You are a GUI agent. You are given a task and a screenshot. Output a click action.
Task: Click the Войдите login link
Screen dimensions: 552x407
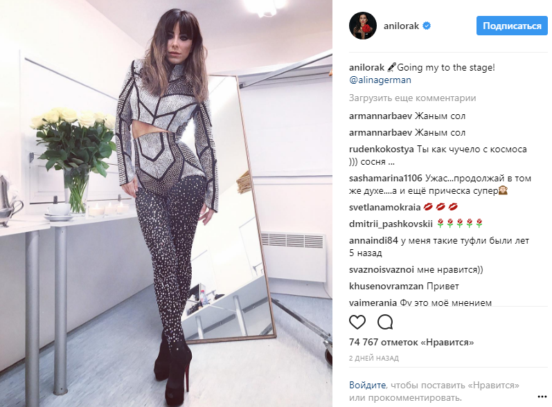pyautogui.click(x=368, y=385)
